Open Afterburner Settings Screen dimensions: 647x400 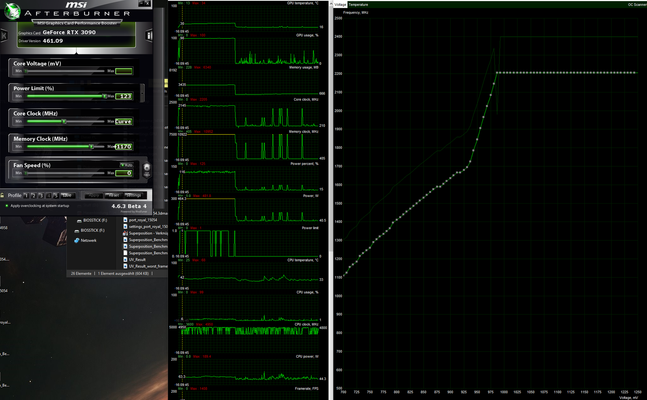134,195
